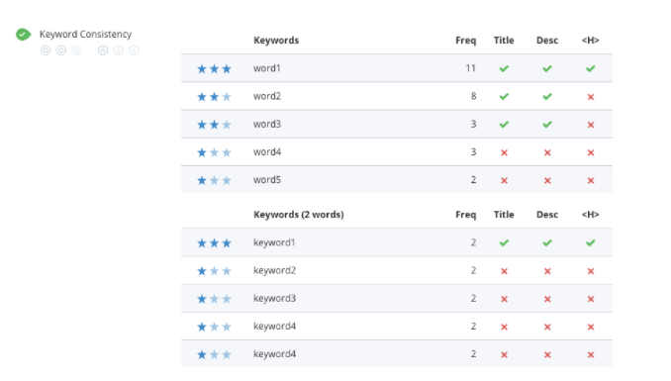Click the star rating in word5 row

[214, 180]
